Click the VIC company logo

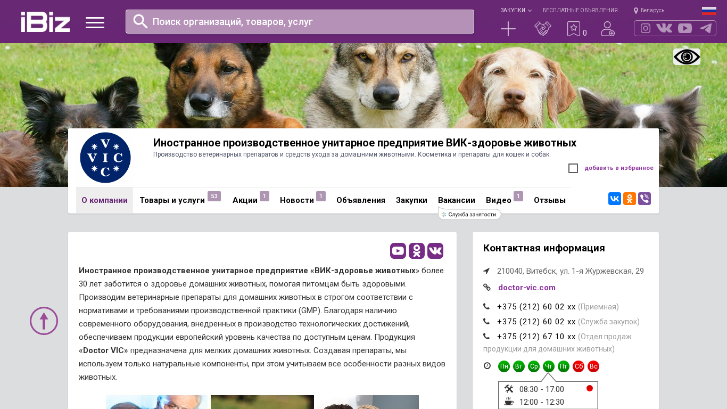click(105, 158)
